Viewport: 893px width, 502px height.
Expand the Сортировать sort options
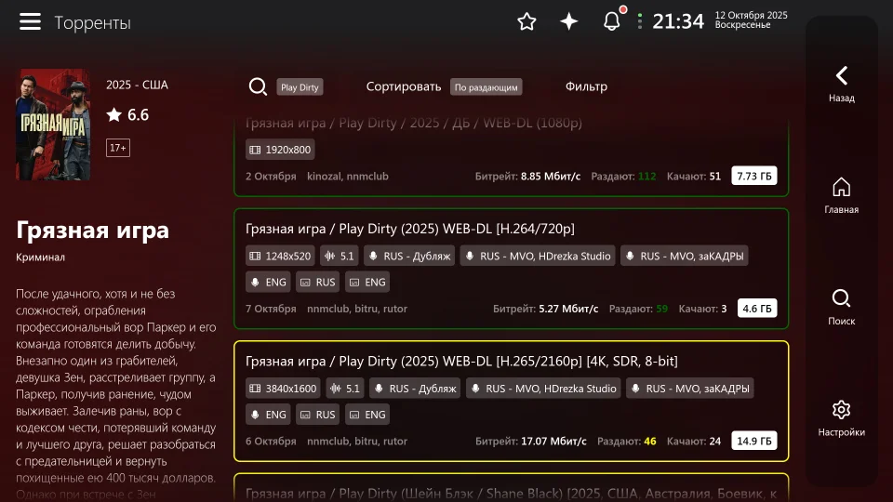pos(403,86)
